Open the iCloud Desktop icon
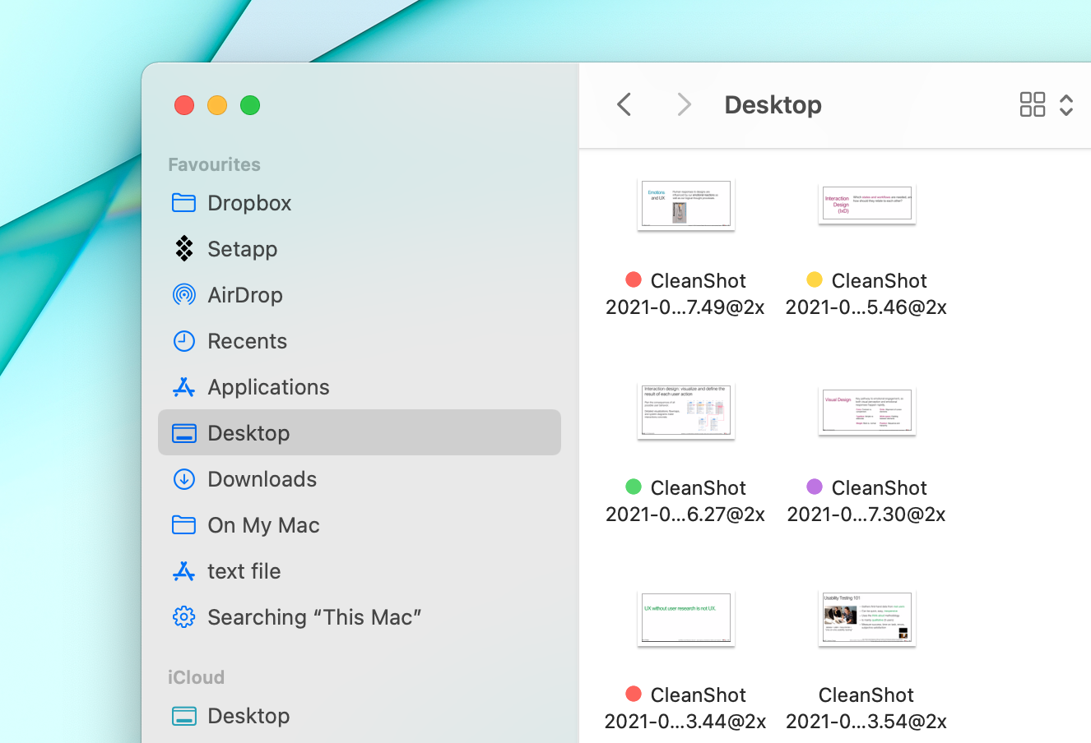Image resolution: width=1091 pixels, height=743 pixels. (x=184, y=715)
